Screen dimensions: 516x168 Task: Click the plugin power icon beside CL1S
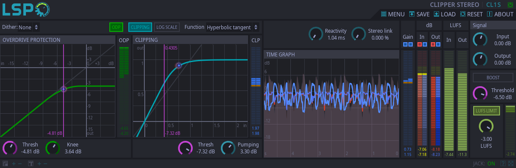tap(510, 5)
